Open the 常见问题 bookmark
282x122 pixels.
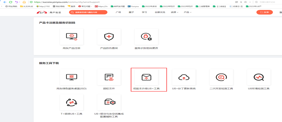pos(85,6)
